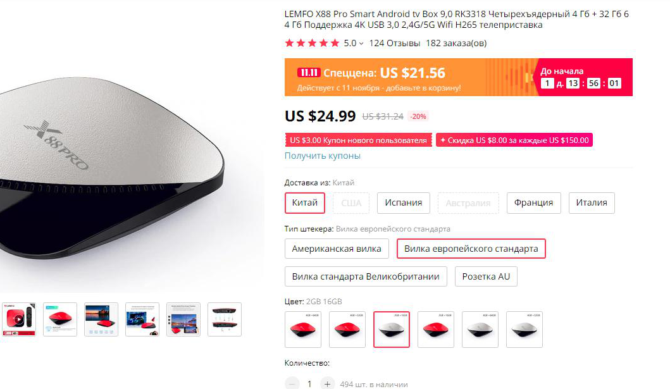
Task: Open the 124 Отзывы reviews link
Action: point(394,43)
